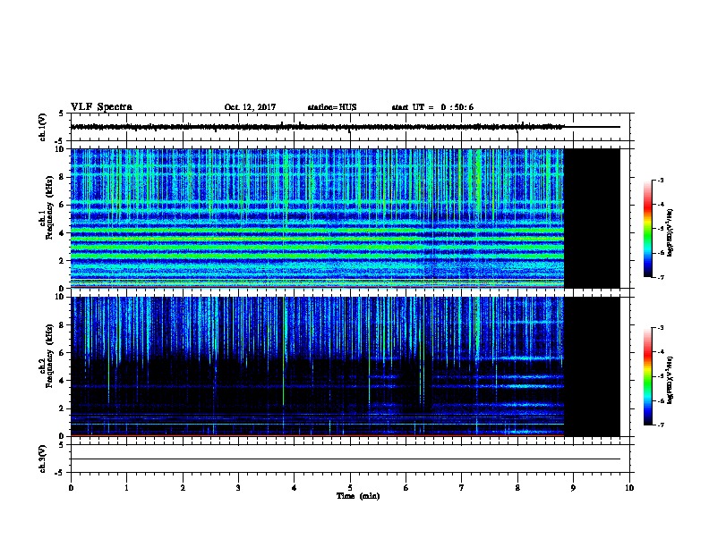This screenshot has width=709, height=547.
Task: Click the lower color scale bar
Action: point(647,376)
